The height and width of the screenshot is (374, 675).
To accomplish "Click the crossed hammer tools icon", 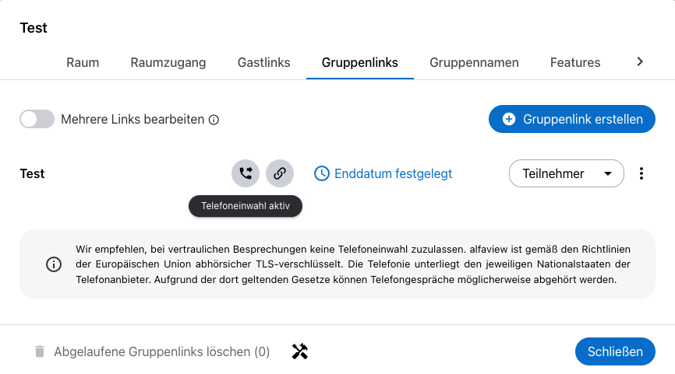I will coord(300,351).
